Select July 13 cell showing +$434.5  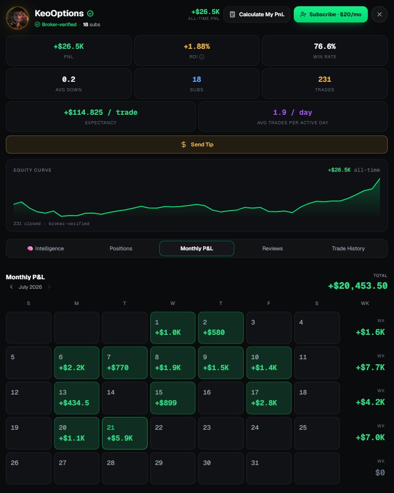[77, 398]
